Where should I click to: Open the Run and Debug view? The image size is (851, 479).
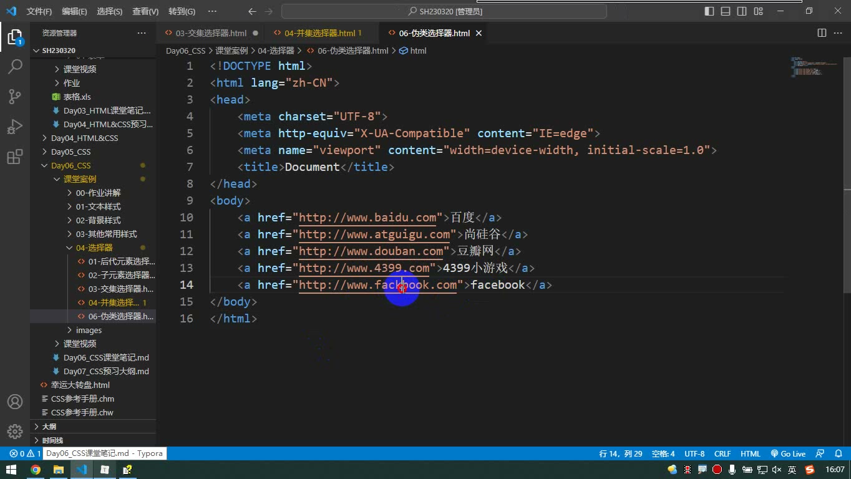click(15, 126)
